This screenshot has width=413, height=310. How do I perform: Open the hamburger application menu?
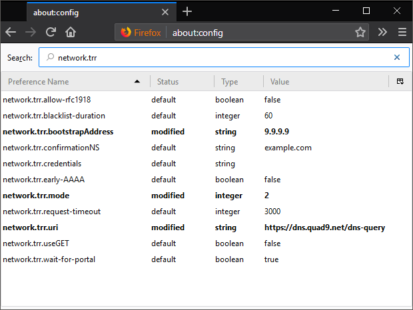tap(402, 32)
